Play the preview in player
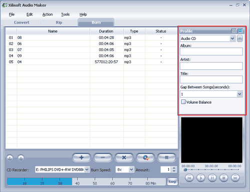Screen dimensions: 250x192 coord(200,178)
